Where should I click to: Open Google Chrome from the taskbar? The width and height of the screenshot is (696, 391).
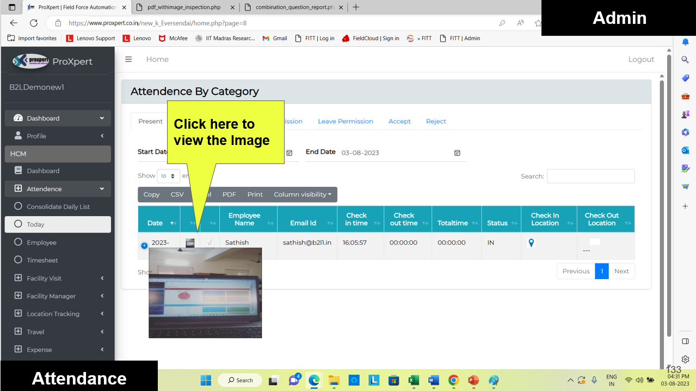[x=453, y=380]
